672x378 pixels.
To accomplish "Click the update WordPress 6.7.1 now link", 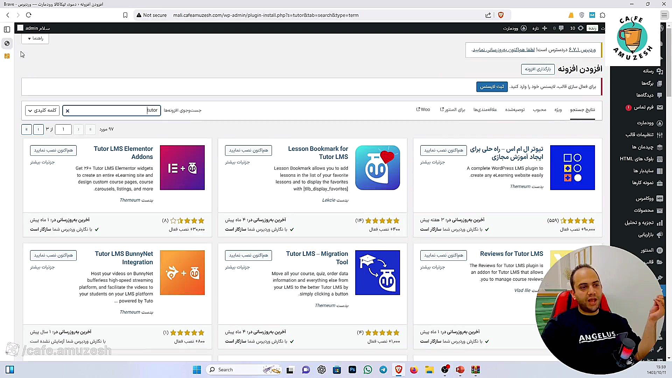I will [503, 50].
